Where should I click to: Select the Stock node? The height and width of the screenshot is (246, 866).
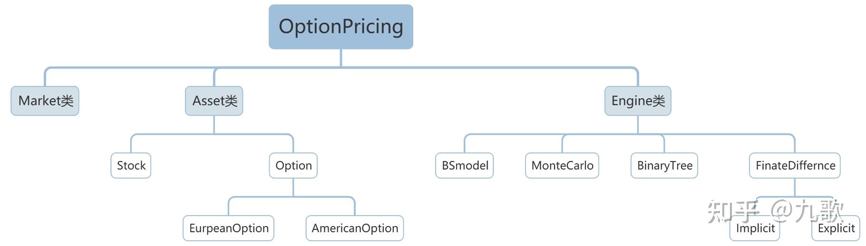coord(131,165)
